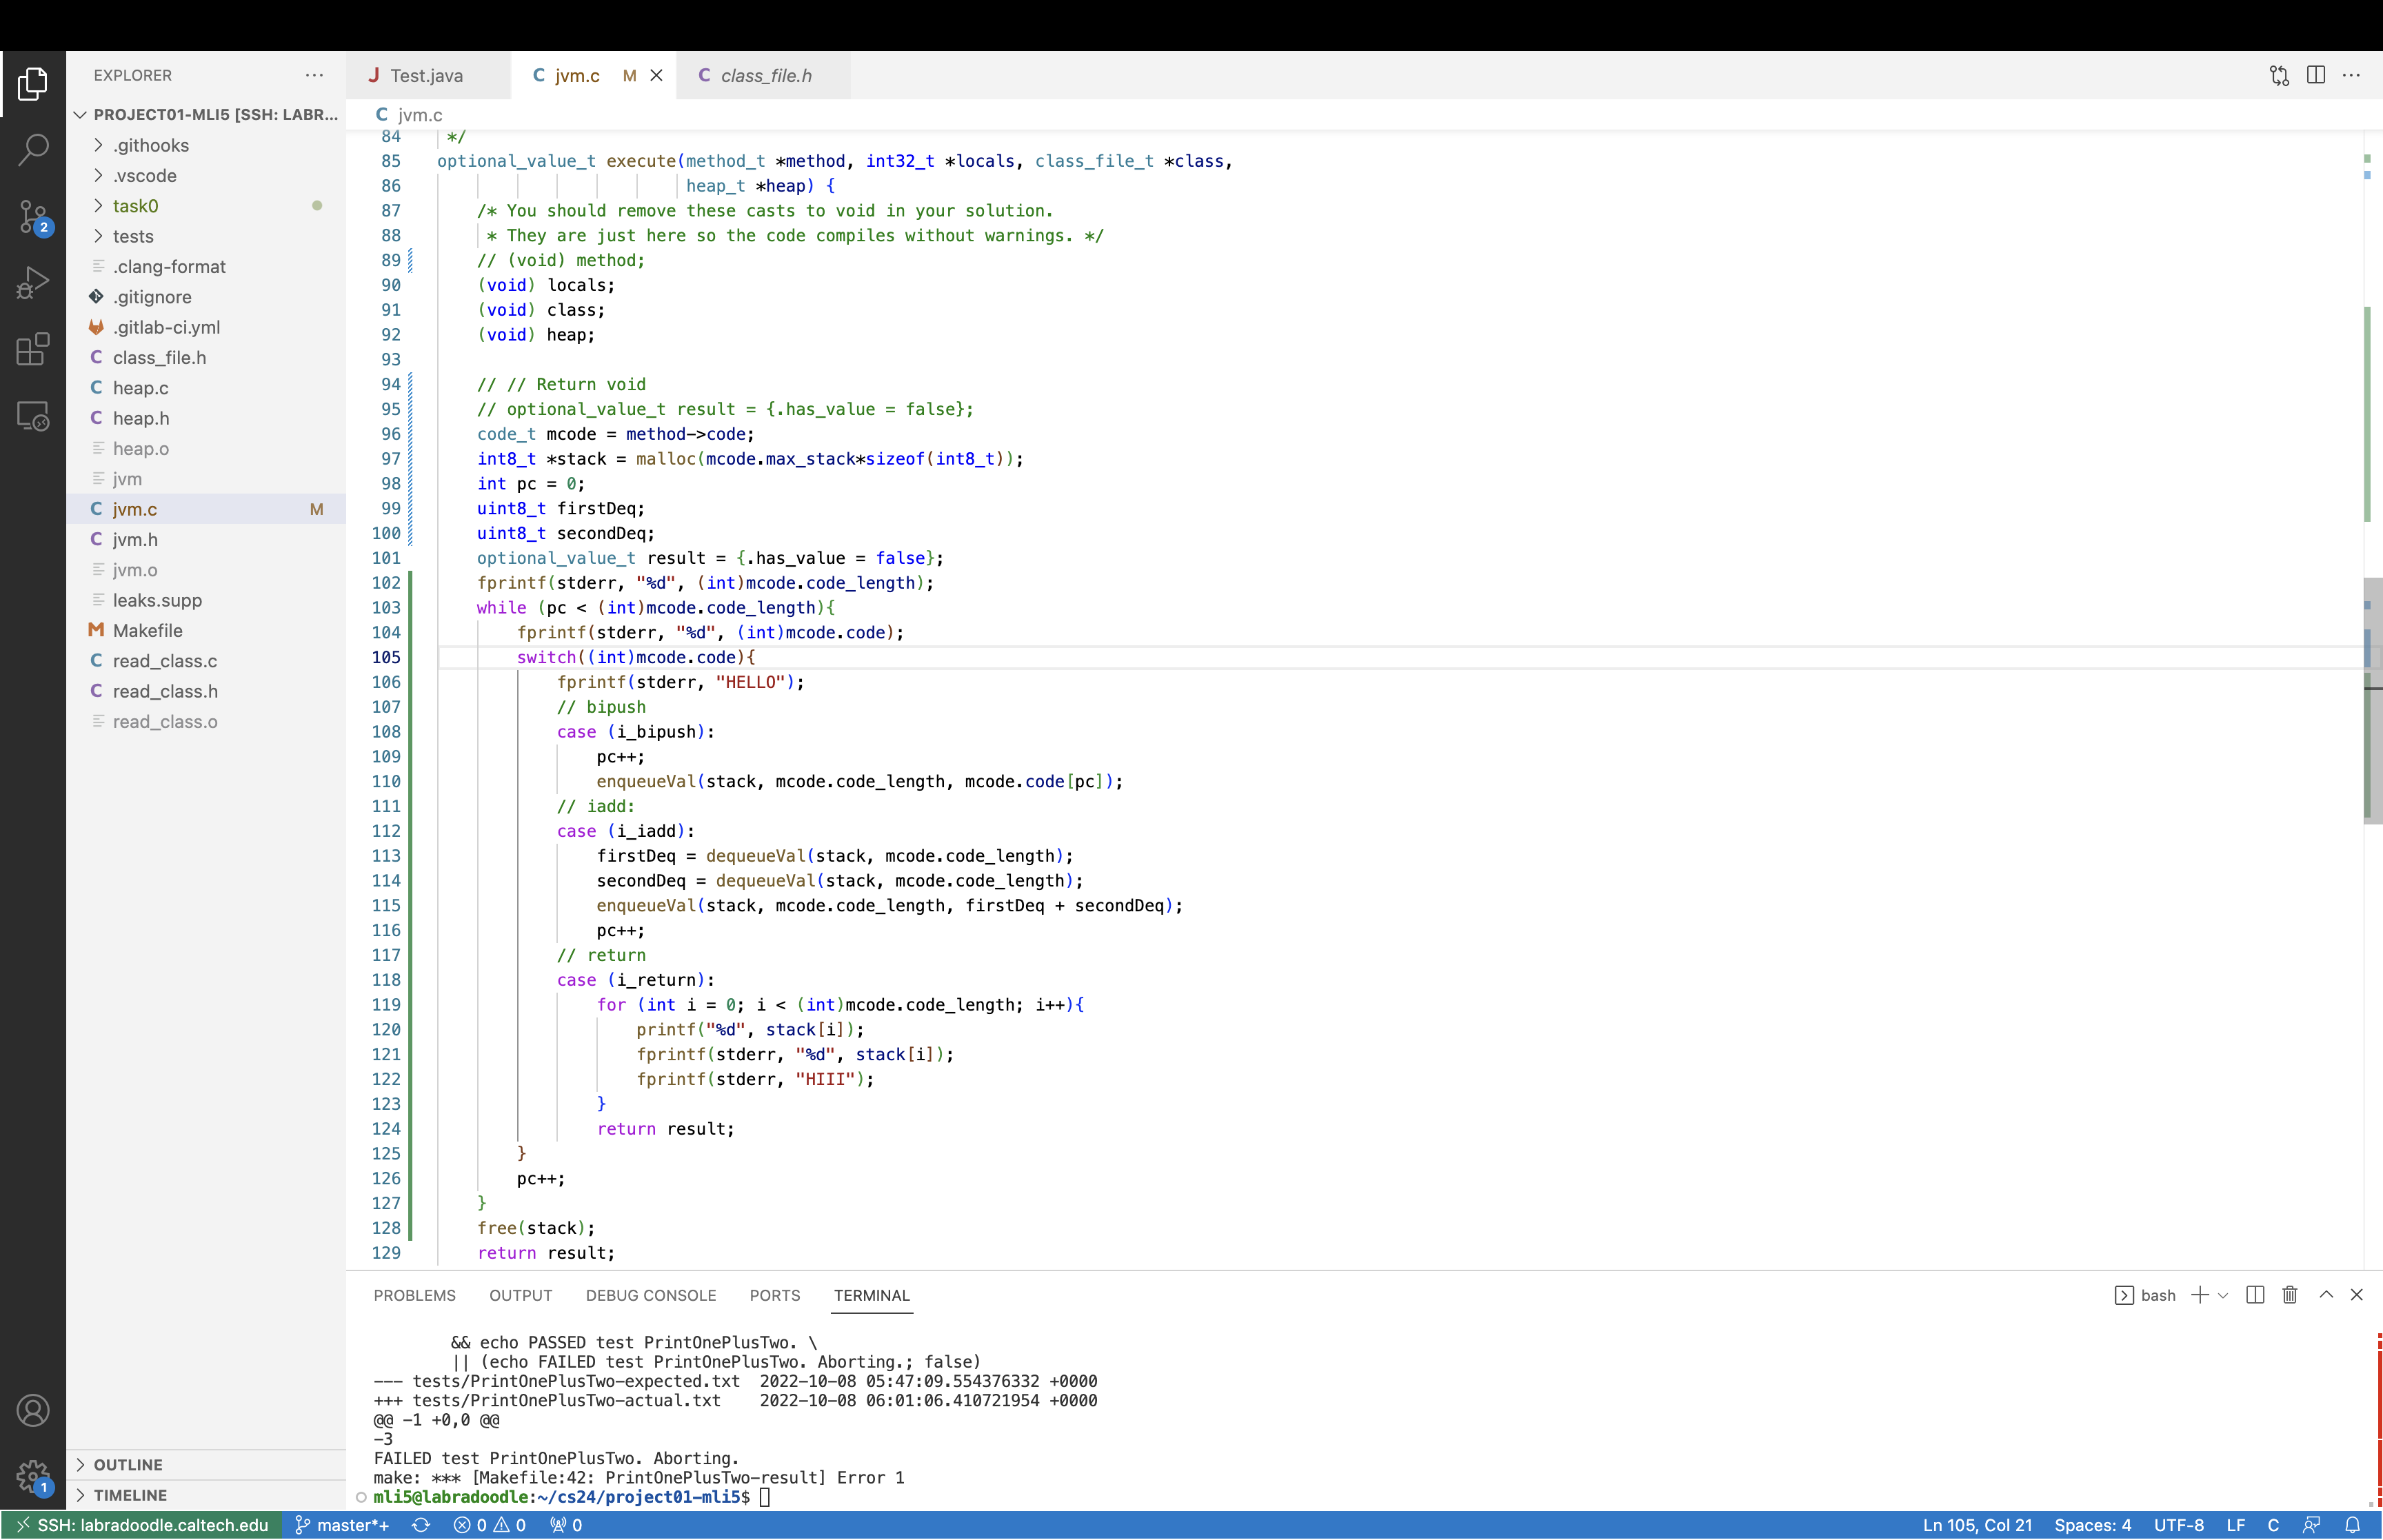This screenshot has height=1540, width=2383.
Task: Expand the tests folder
Action: click(132, 236)
